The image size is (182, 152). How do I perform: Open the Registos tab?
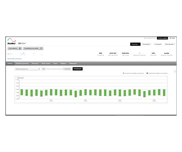tap(63, 63)
